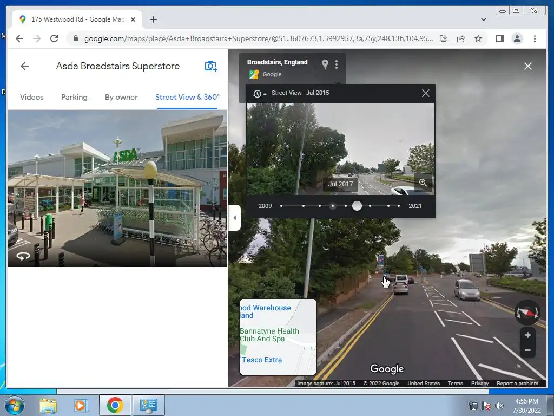Open the Privacy link
Screen dimensions: 554x416
coord(480,383)
